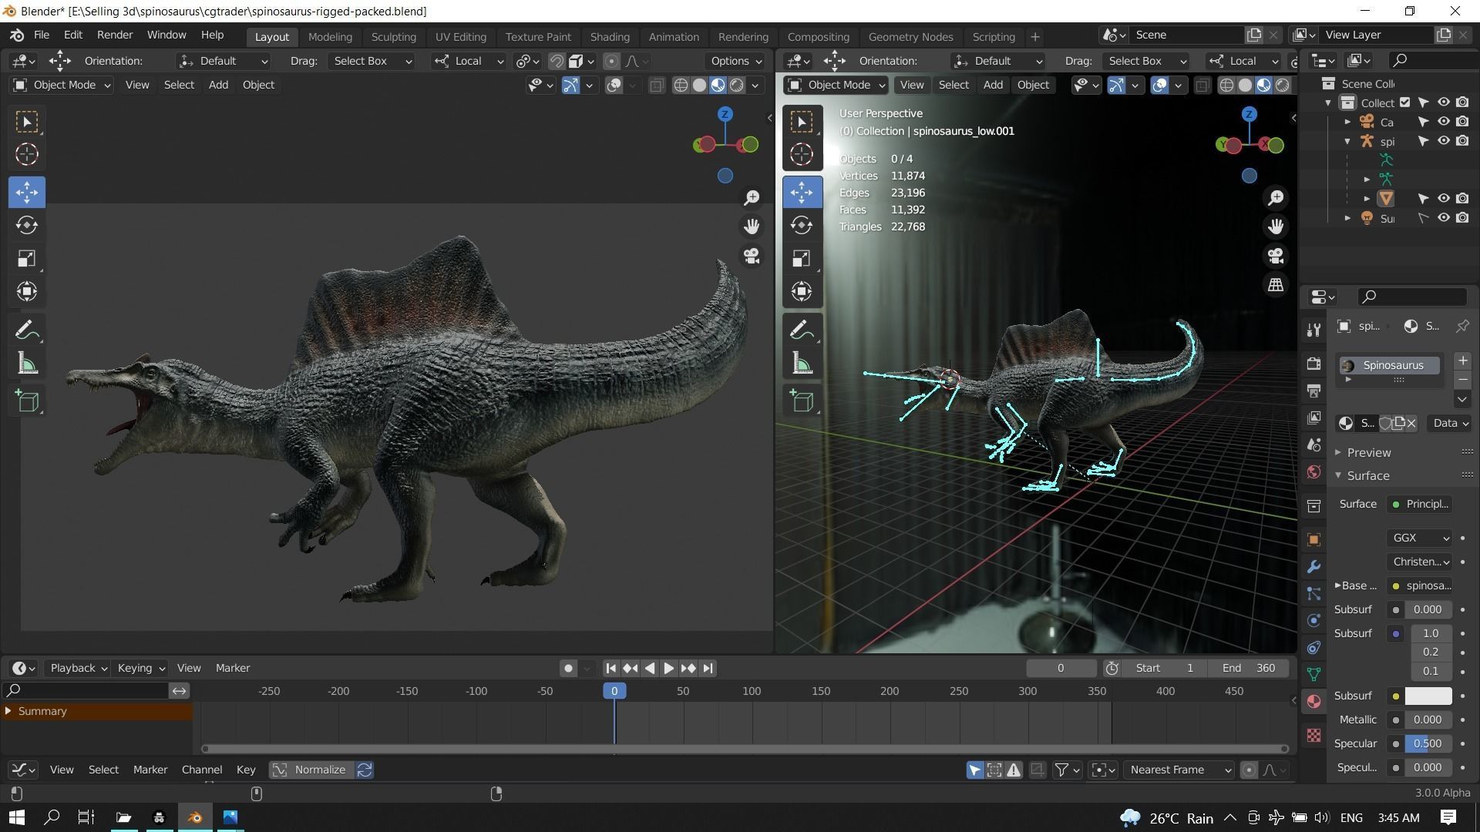Toggle render camera icon on Sui row

[1462, 218]
